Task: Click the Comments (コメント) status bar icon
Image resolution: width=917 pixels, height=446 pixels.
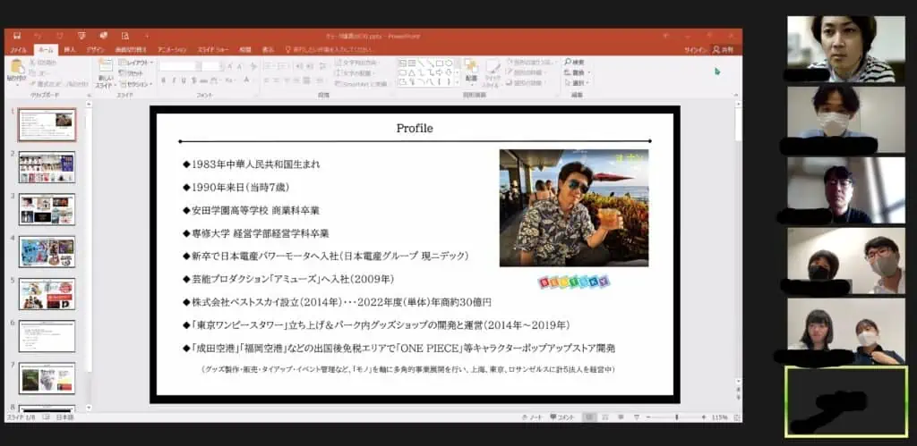Action: [562, 417]
